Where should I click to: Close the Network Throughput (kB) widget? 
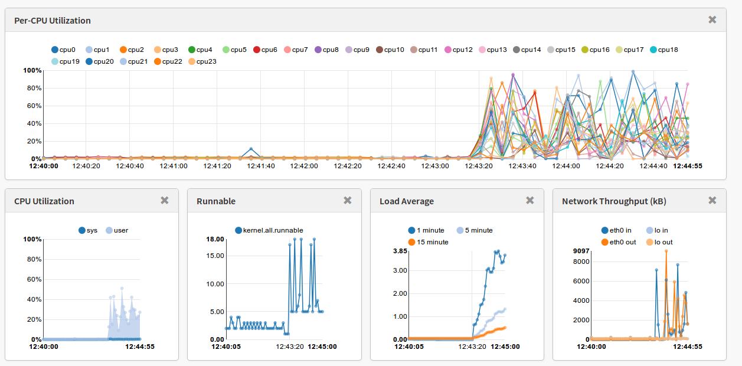712,201
